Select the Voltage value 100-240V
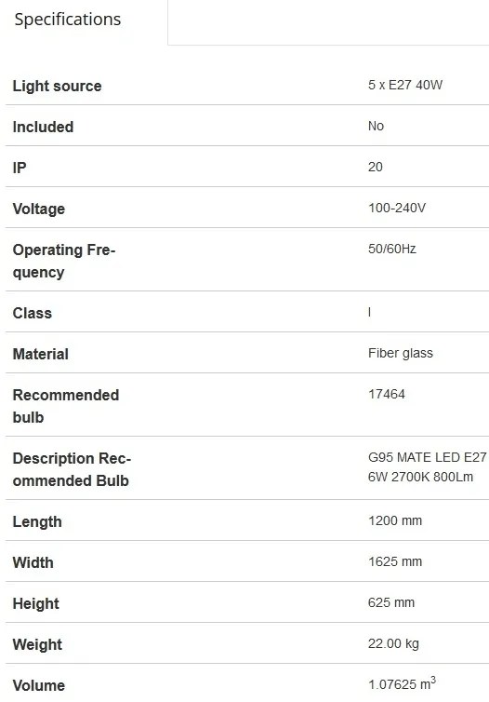Image resolution: width=489 pixels, height=702 pixels. coord(396,208)
